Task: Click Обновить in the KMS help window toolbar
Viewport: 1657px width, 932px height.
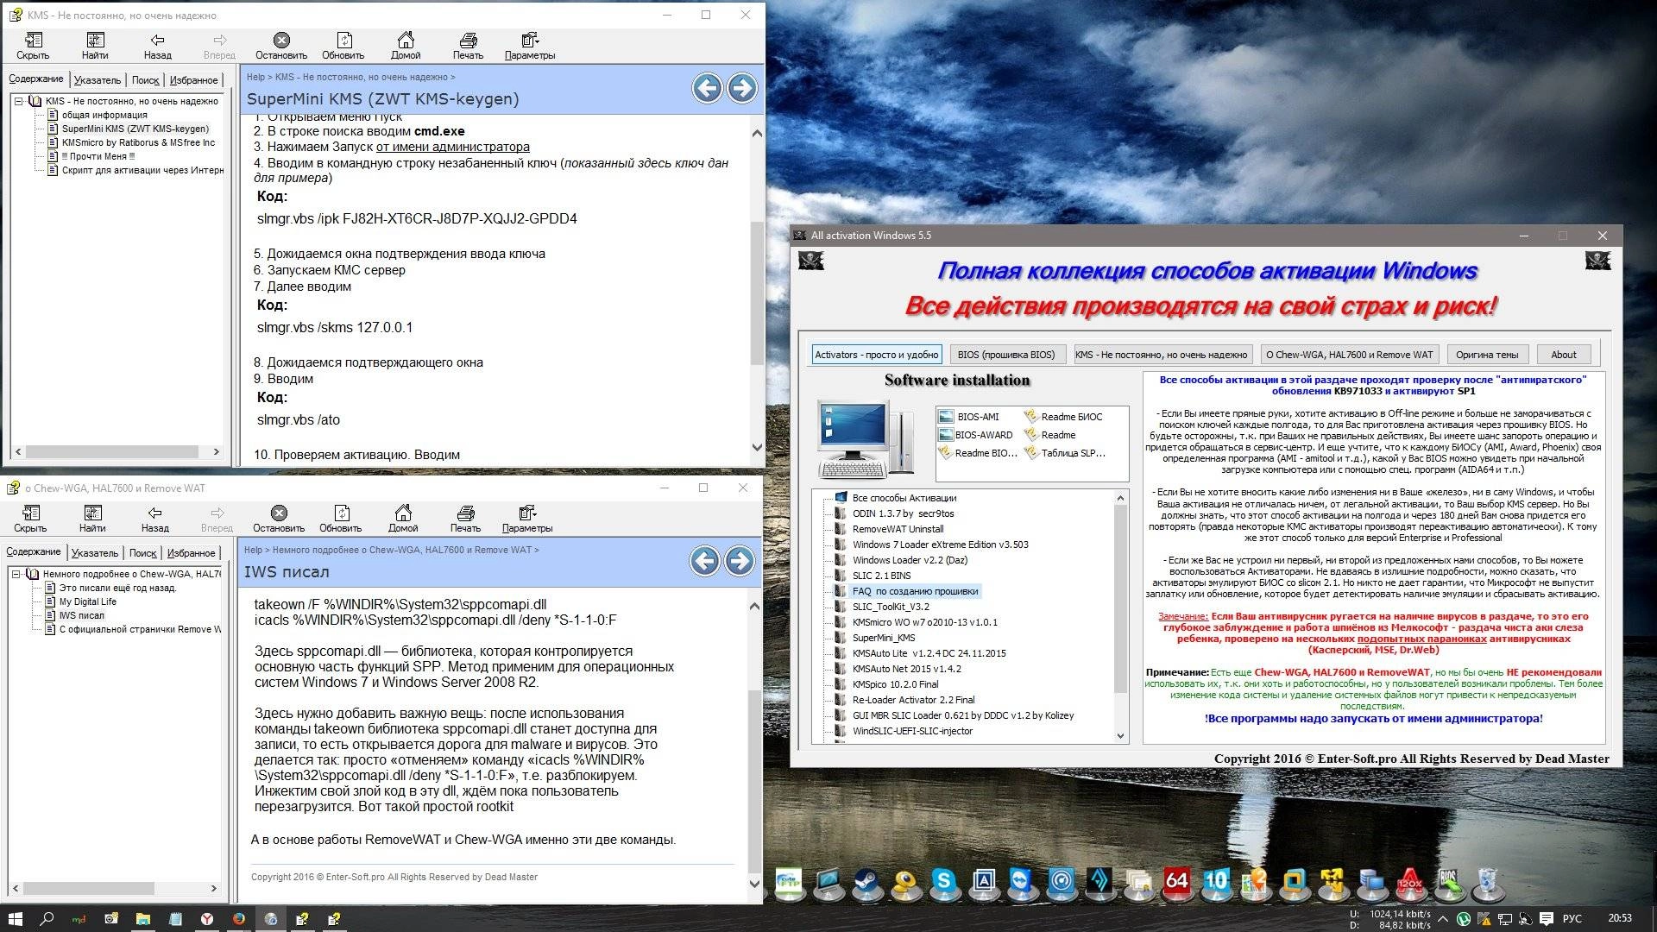Action: pos(343,46)
